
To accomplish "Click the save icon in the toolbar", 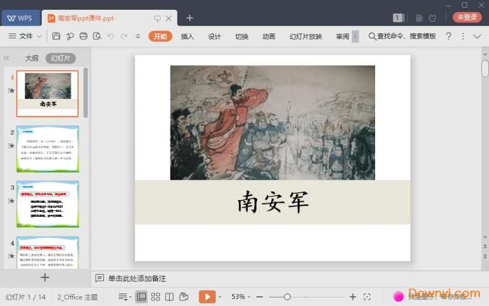I will point(56,36).
